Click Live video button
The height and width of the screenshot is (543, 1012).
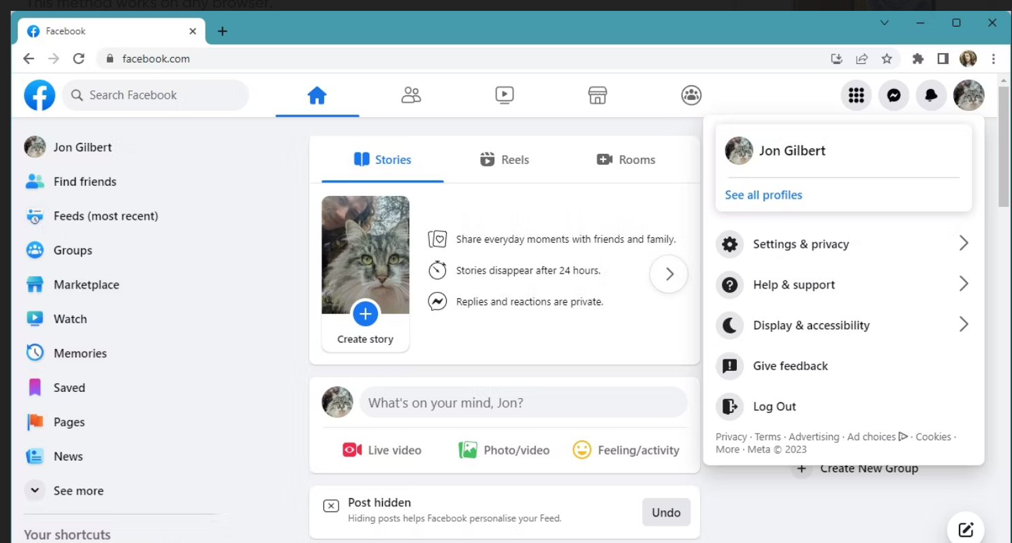pos(382,450)
